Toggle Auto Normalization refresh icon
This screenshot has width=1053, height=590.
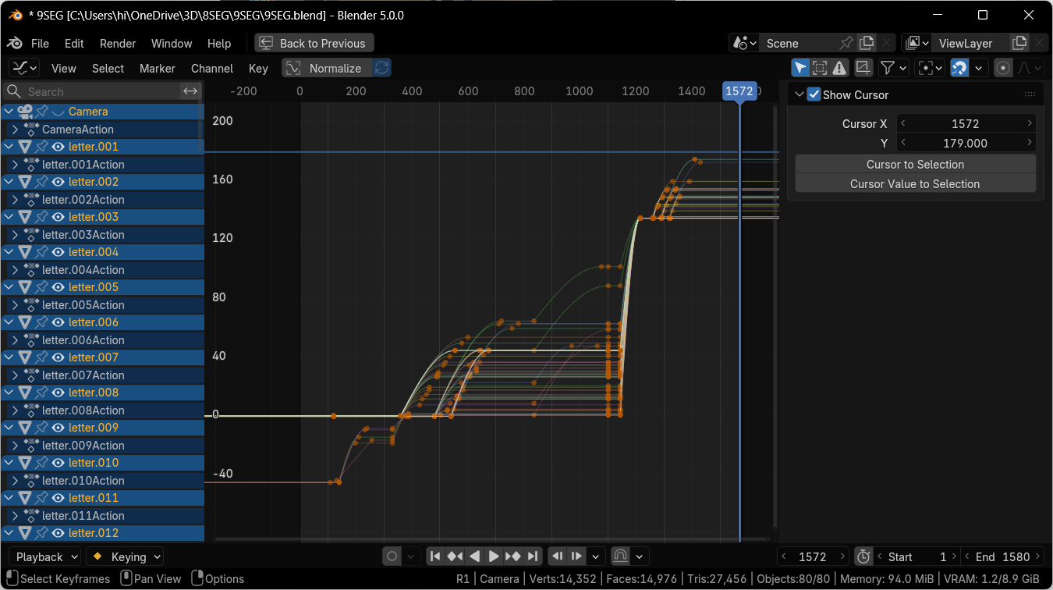[382, 68]
